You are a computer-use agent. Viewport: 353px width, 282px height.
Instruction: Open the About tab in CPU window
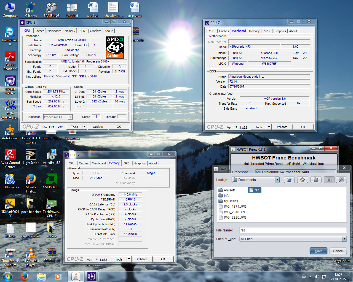point(109,31)
